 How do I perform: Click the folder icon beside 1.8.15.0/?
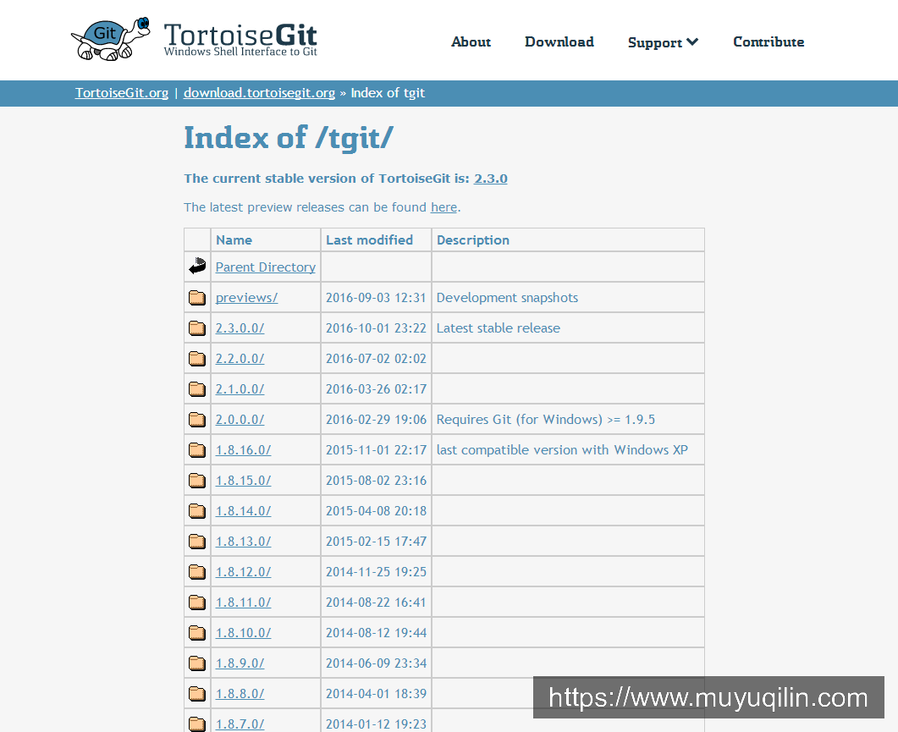197,480
